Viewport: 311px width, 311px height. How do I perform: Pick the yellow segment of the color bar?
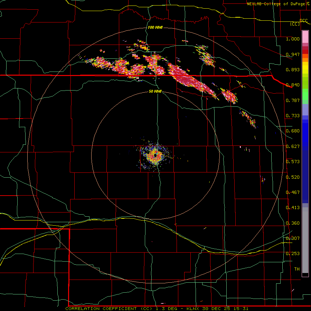pos(305,68)
